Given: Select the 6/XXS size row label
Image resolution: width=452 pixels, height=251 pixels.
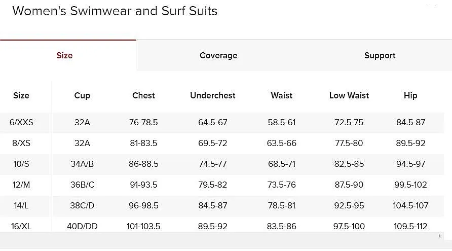Looking at the screenshot, I should 21,122.
